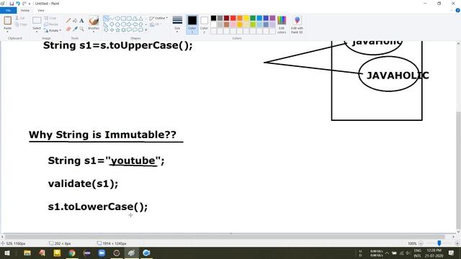Activate Color 1 foreground selector
461x259 pixels.
192,24
